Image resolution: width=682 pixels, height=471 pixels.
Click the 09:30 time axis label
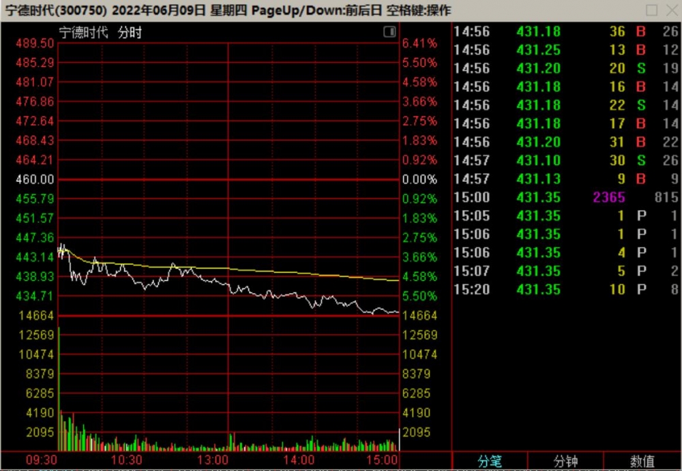(x=42, y=460)
